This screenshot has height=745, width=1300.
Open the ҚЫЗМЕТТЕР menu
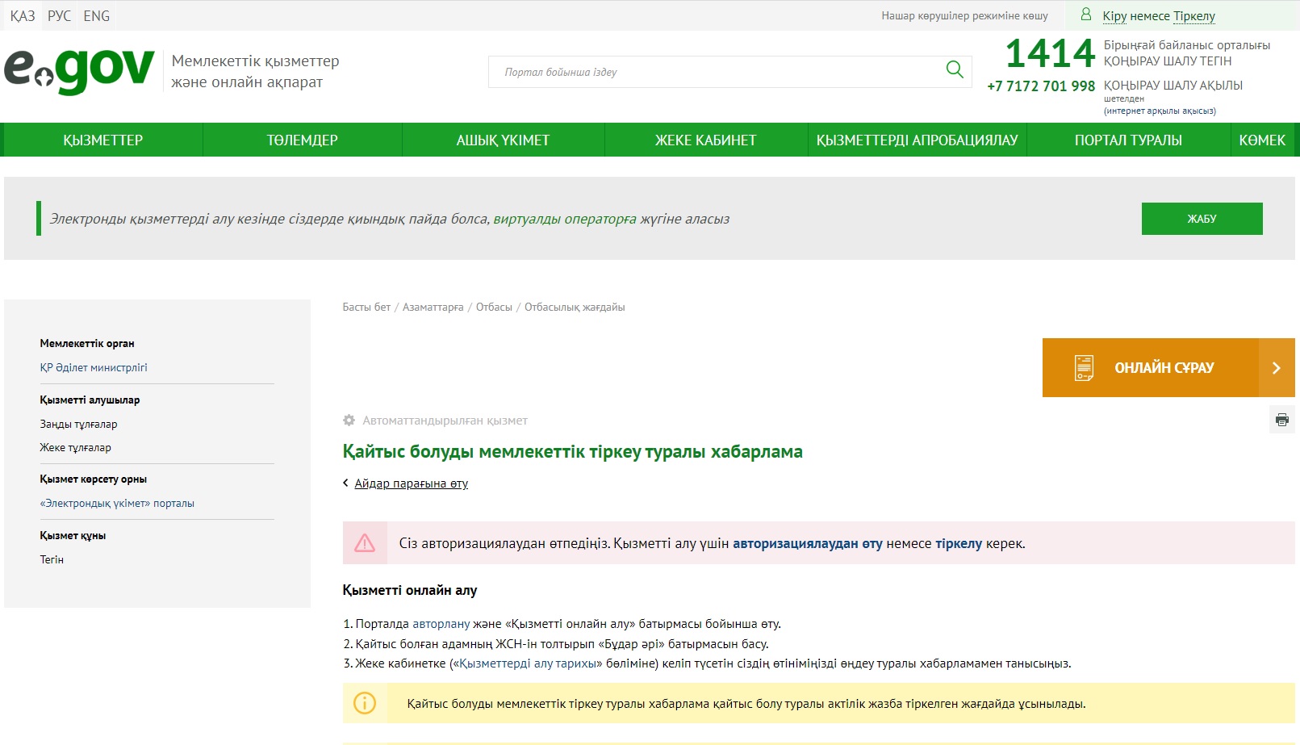103,140
